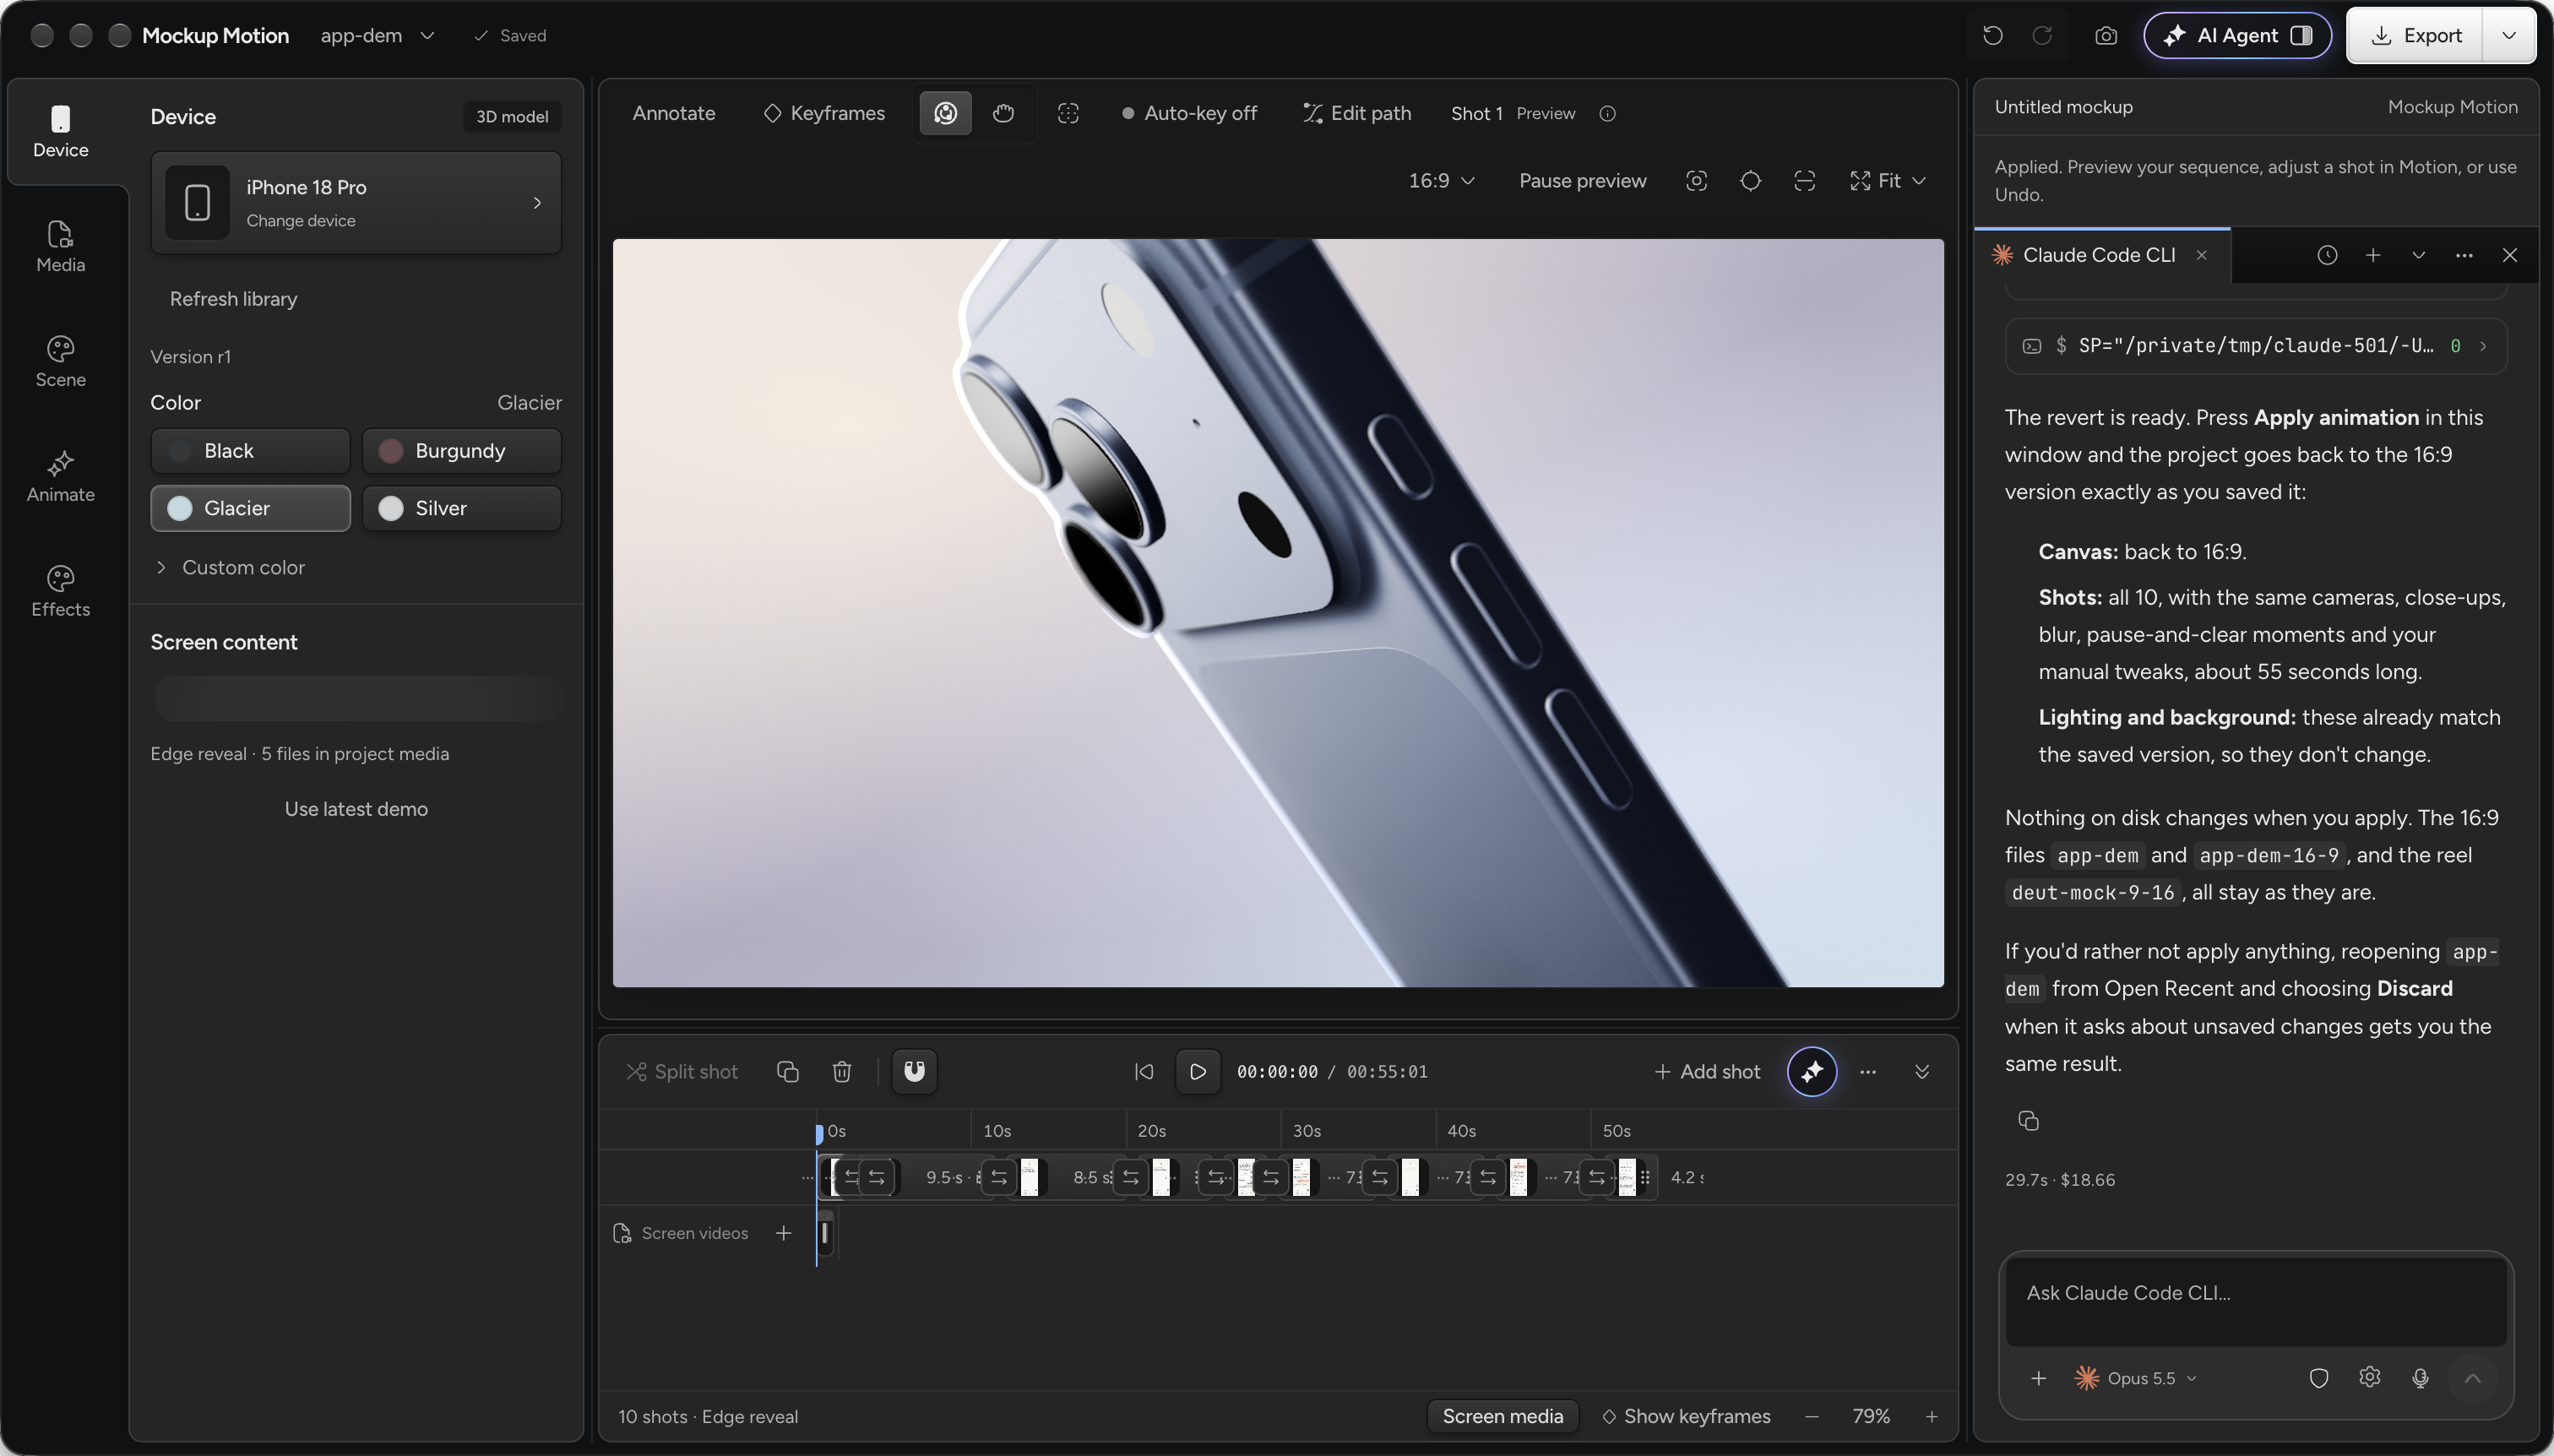Open the Media sidebar panel
2554x1456 pixels.
click(x=60, y=246)
